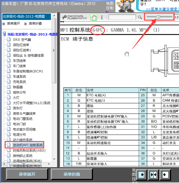Viewport: 179px width, 183px height.
Task: Open 车速系统 tree item
Action: (19, 77)
